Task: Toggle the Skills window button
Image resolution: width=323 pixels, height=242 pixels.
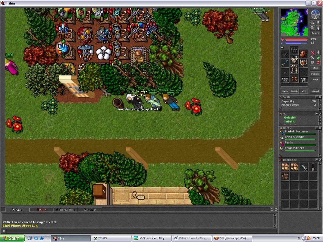Action: tap(285, 91)
